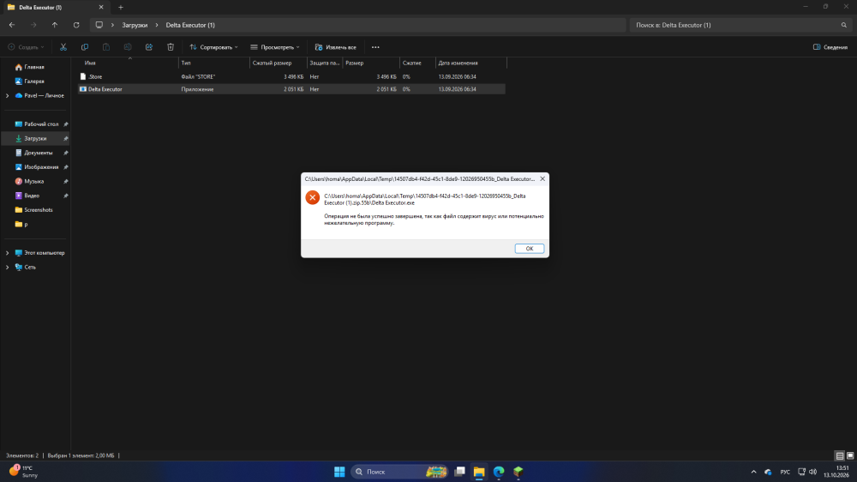Open File Explorer taskbar icon
Screen dimensions: 857x482
[479, 472]
